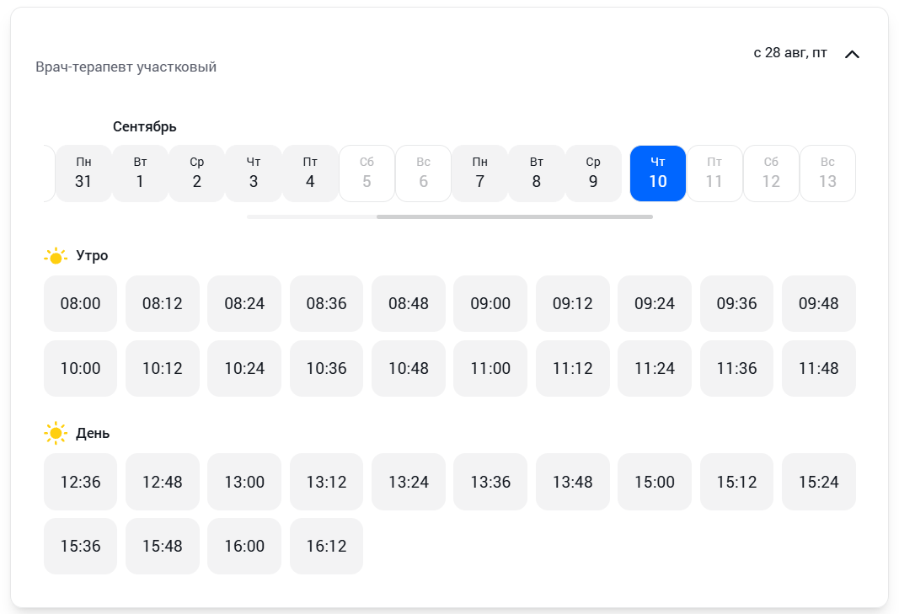
Task: Click the День sun icon
Action: [x=56, y=434]
